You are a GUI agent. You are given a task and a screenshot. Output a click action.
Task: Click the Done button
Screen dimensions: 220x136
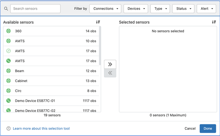(208, 128)
